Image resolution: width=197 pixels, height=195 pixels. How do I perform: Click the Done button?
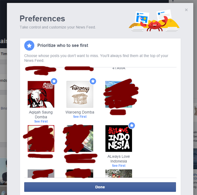(100, 187)
